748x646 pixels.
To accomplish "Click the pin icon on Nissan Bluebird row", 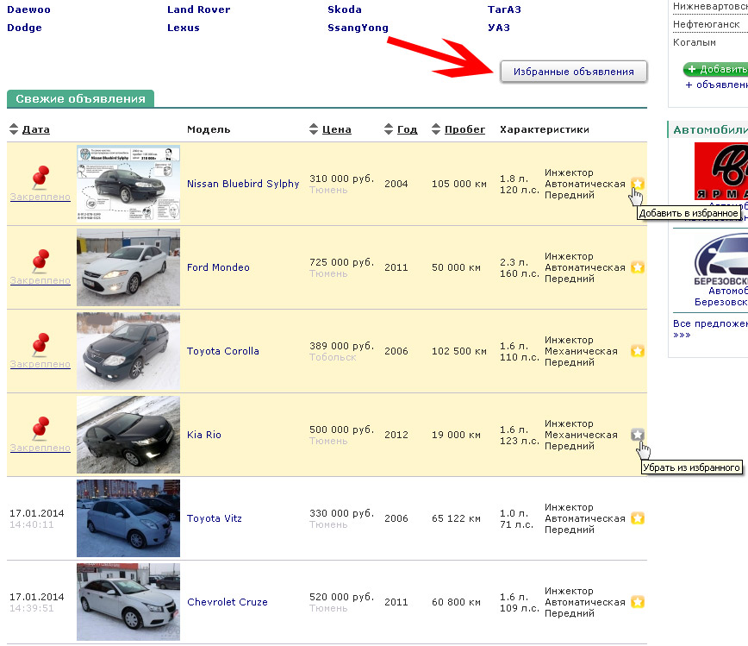I will click(41, 177).
